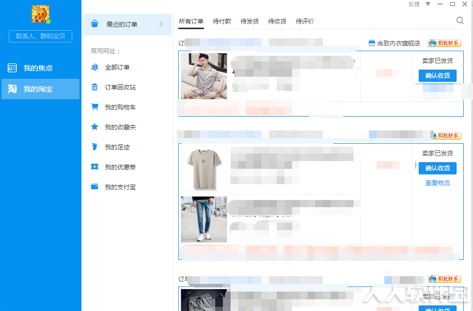Open 全部订单 link
Image resolution: width=473 pixels, height=311 pixels.
tap(117, 68)
